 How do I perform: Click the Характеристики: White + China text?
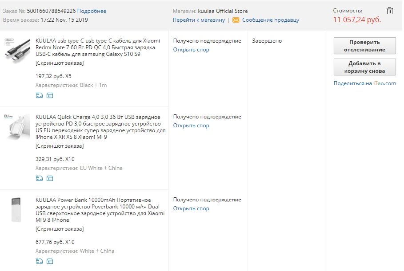[x=75, y=251]
